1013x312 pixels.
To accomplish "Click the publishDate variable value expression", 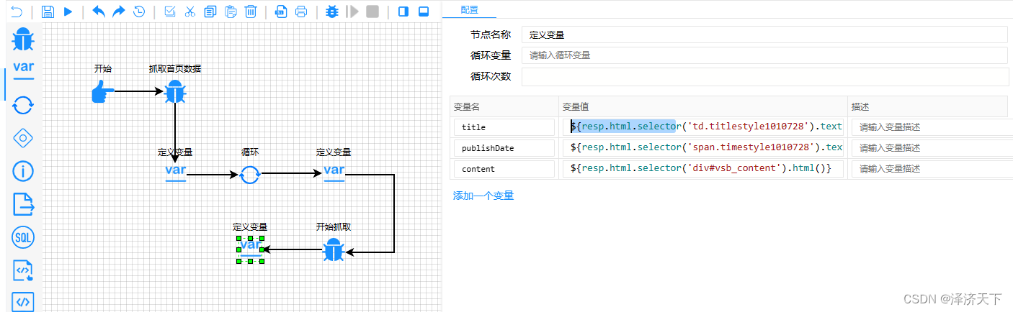I will click(703, 148).
